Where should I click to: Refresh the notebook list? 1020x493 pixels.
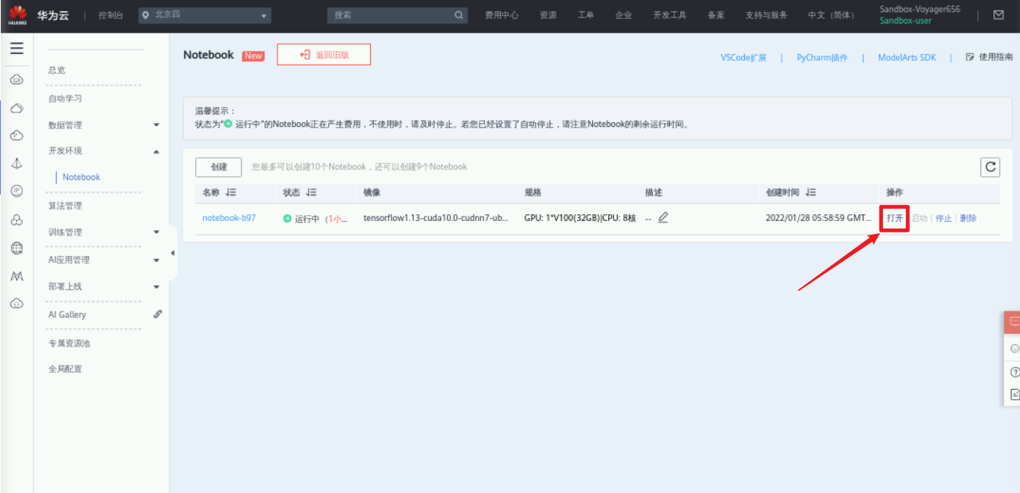(x=990, y=167)
